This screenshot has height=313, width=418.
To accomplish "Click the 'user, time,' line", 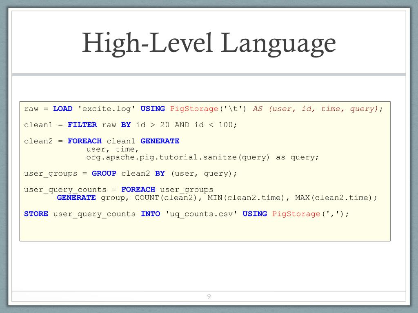I will click(x=112, y=149).
